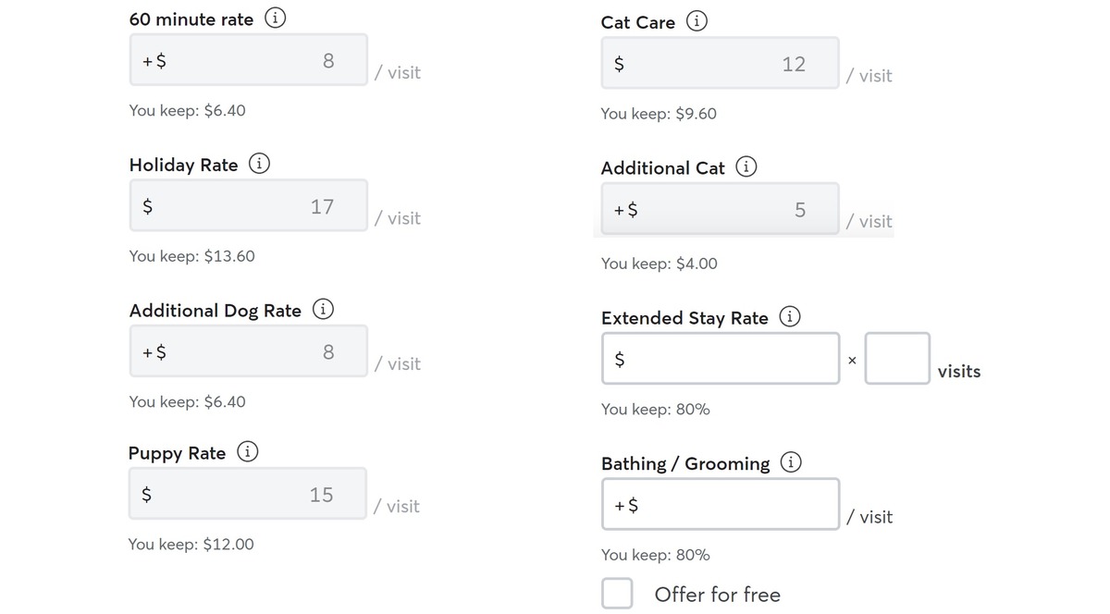
Task: Click the Extended Stay visits count box
Action: point(897,358)
